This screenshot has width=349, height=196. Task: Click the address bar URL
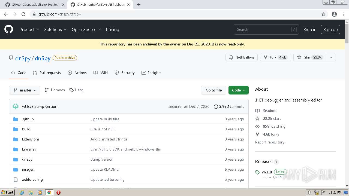pyautogui.click(x=60, y=14)
